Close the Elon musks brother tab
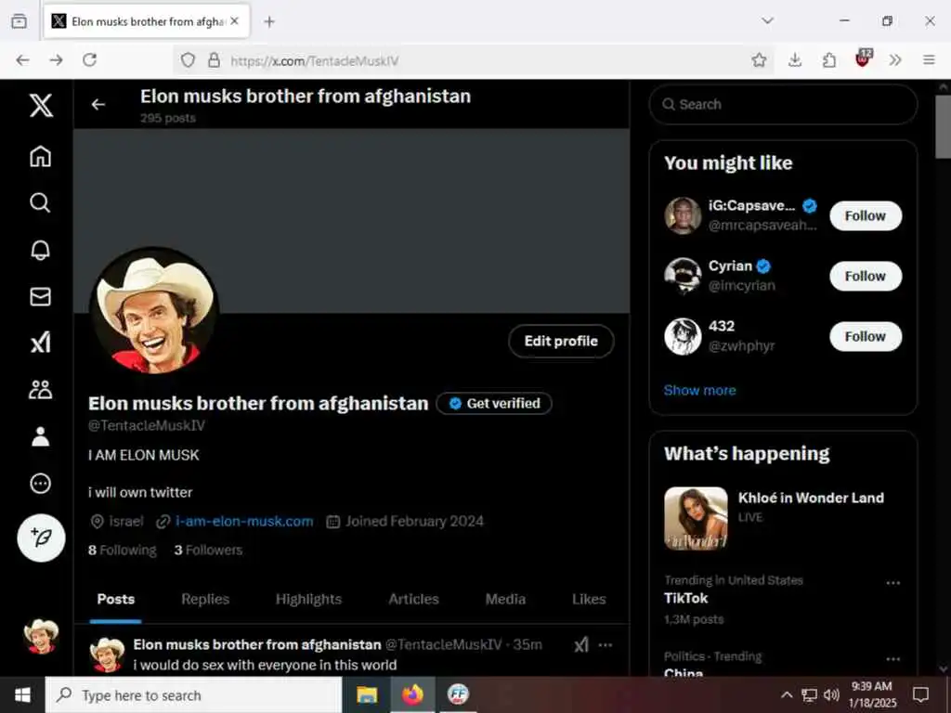Screen dimensions: 951x713 (235, 21)
